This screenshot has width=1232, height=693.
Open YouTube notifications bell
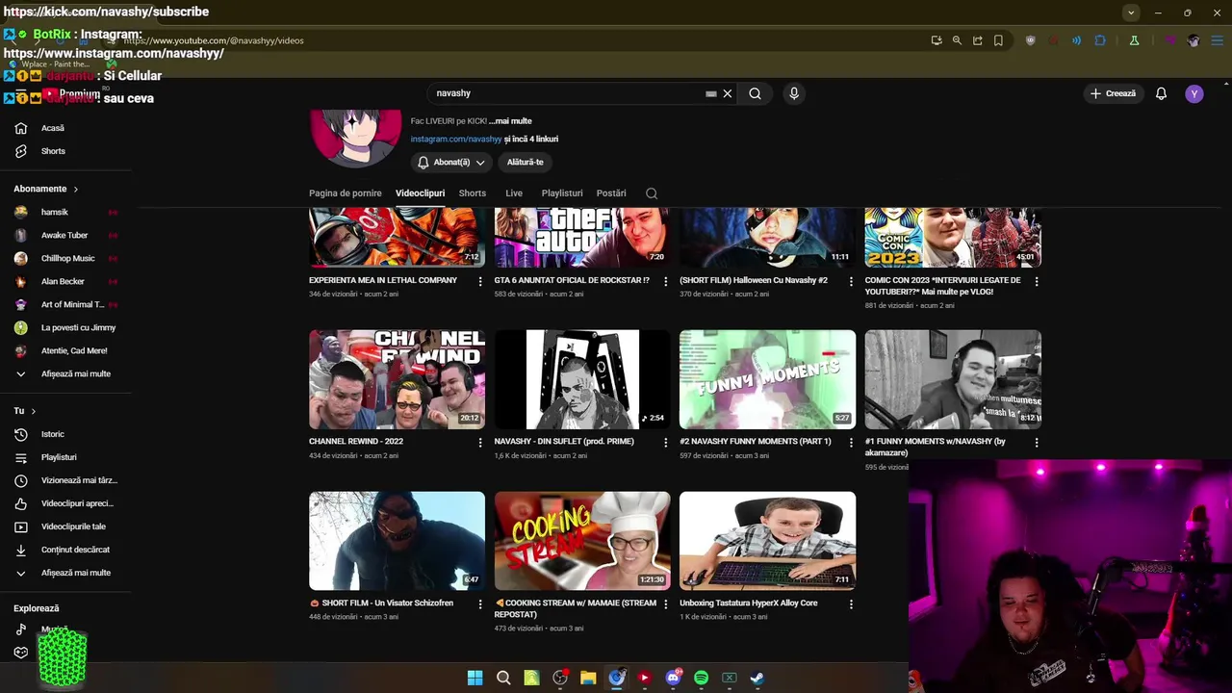click(1161, 93)
